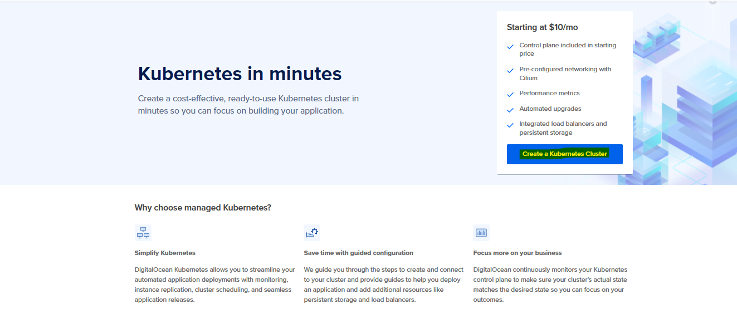Click the cost-effective cluster description paragraph
The height and width of the screenshot is (333, 737).
click(248, 105)
